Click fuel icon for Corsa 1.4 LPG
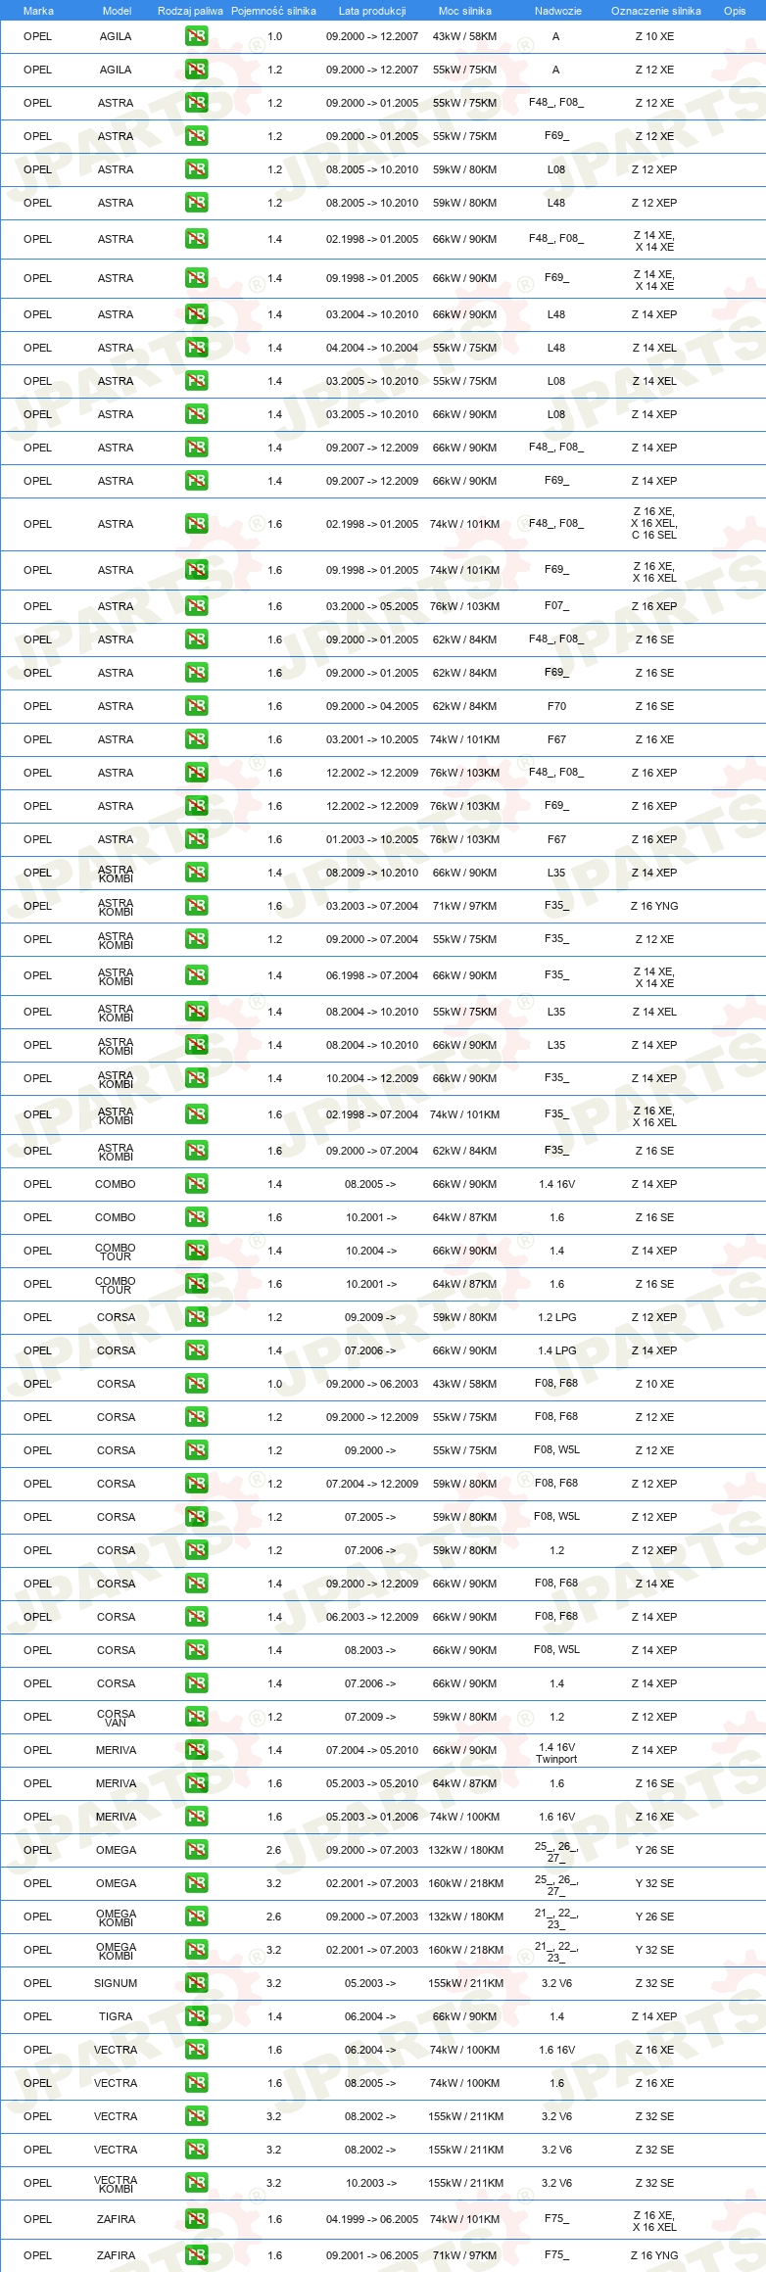This screenshot has height=2272, width=766. pyautogui.click(x=196, y=1350)
